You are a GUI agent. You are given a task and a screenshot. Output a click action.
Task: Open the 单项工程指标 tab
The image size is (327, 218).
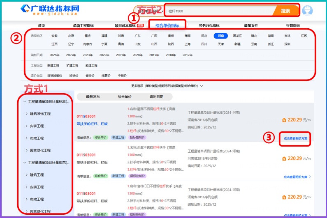click(x=83, y=25)
